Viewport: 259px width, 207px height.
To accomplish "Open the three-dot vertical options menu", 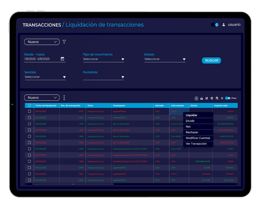I will click(64, 98).
